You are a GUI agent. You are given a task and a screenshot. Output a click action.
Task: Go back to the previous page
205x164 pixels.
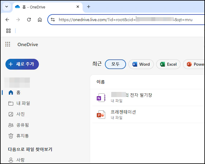7,20
